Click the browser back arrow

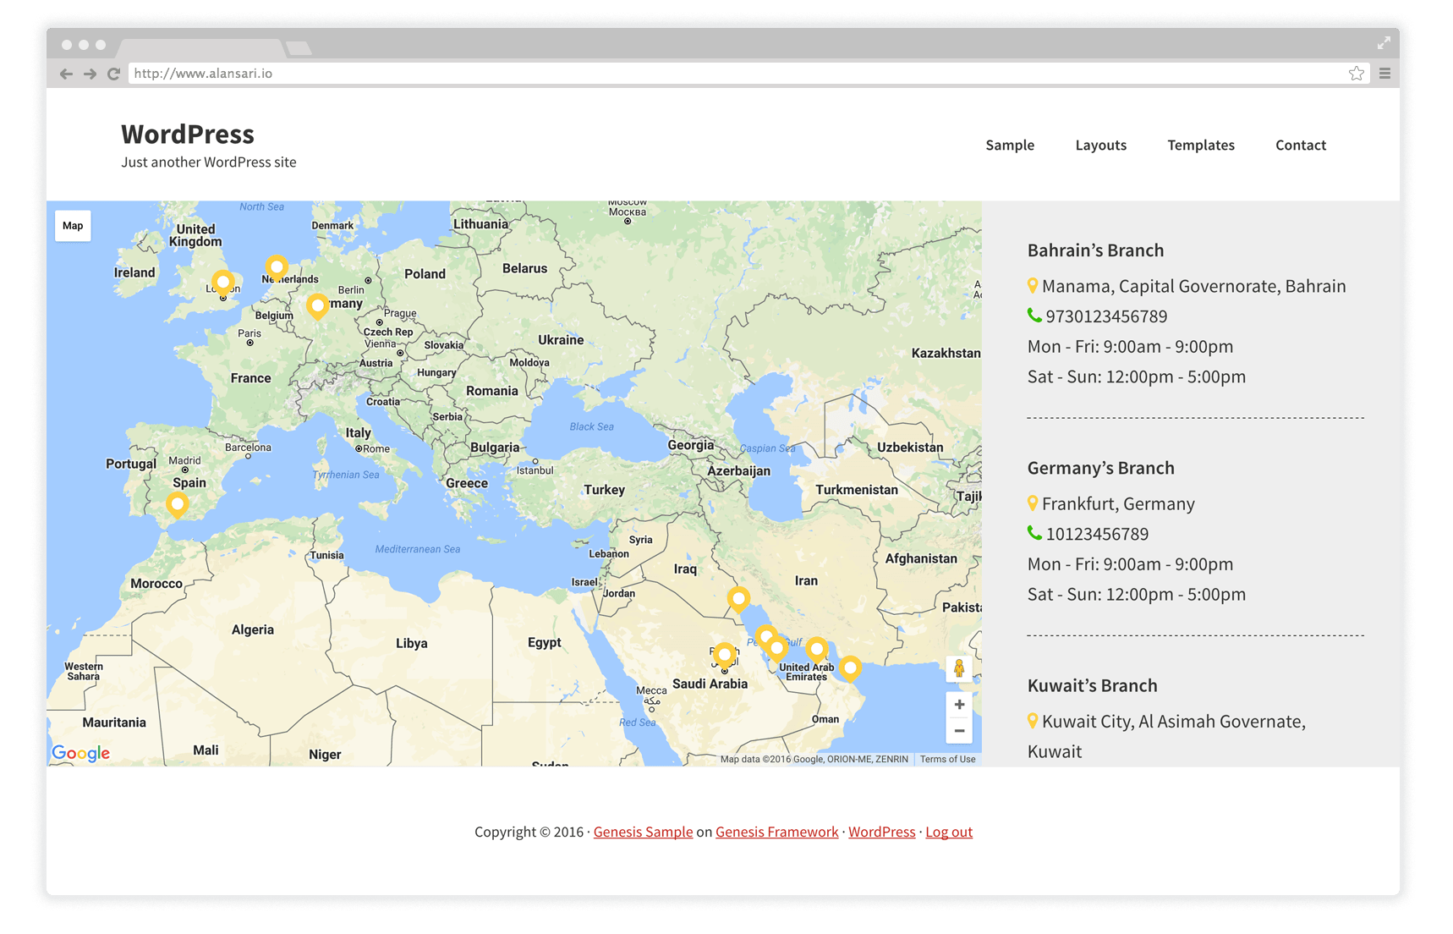[x=65, y=74]
